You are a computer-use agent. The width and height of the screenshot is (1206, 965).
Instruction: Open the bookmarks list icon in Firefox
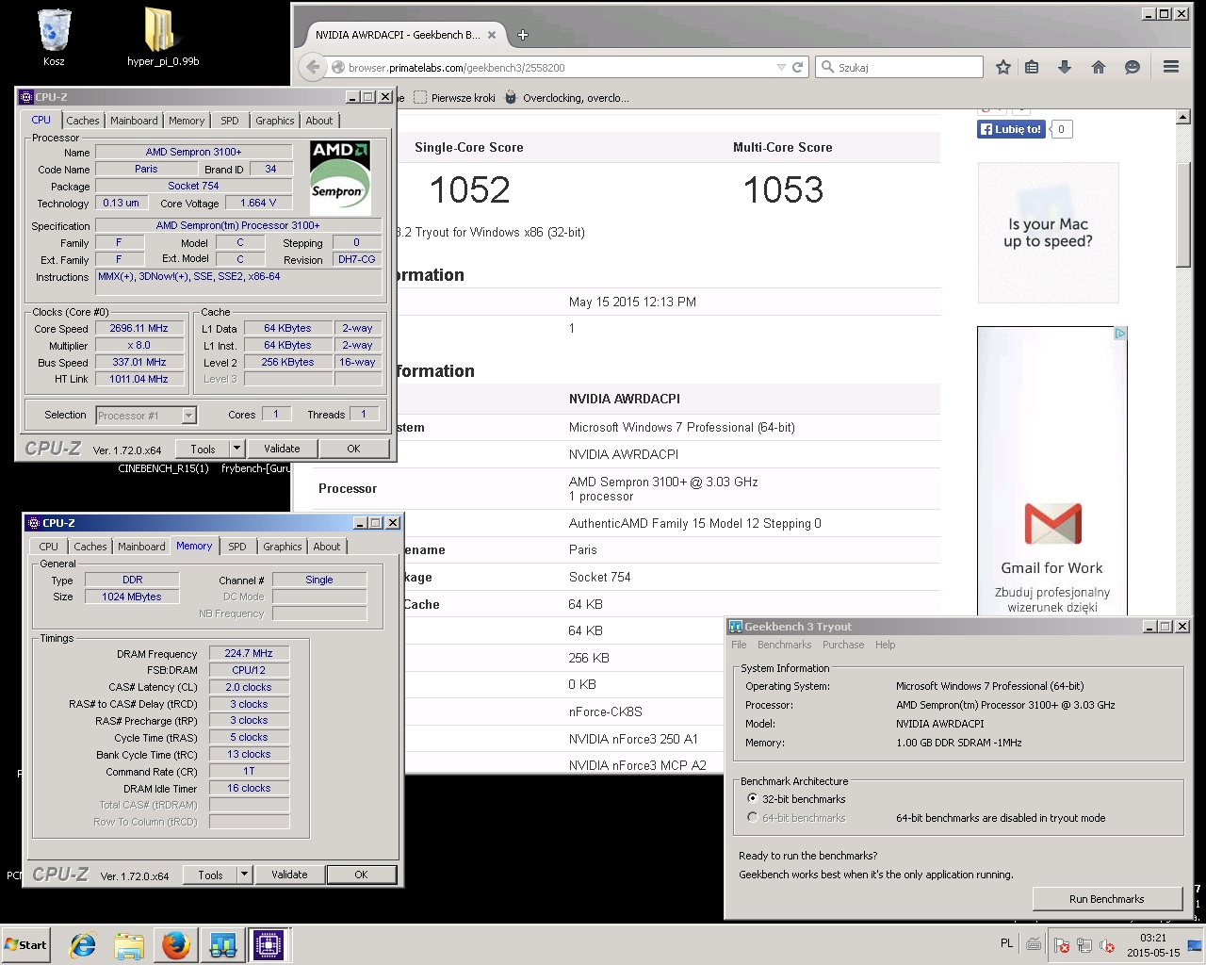1032,67
